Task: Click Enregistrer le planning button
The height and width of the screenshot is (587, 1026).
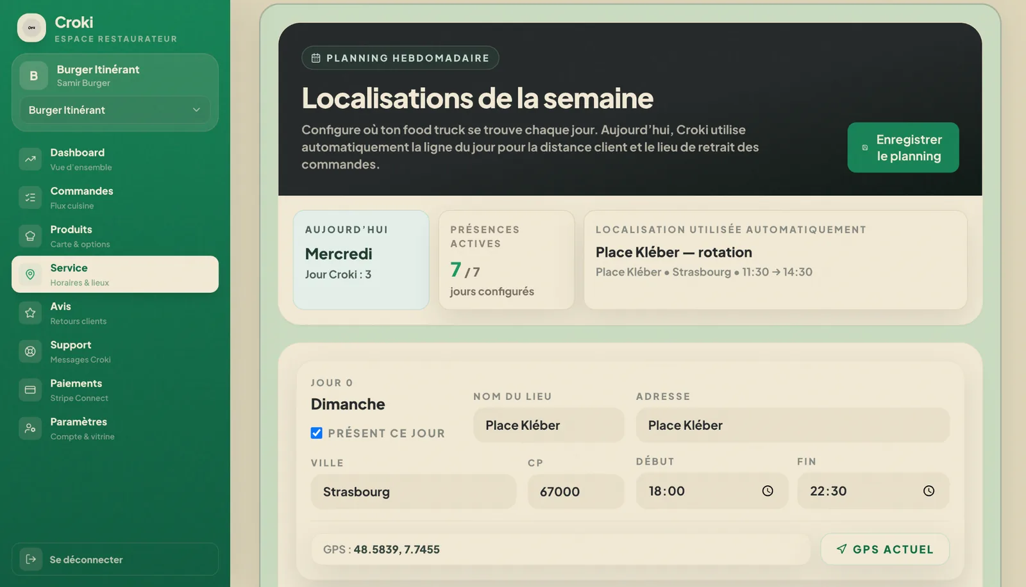Action: point(903,147)
